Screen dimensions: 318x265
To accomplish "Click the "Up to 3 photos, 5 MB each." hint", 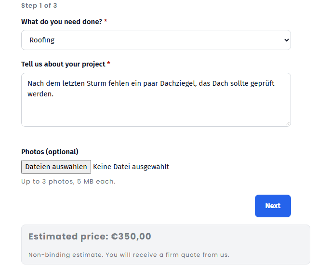I will pyautogui.click(x=68, y=181).
